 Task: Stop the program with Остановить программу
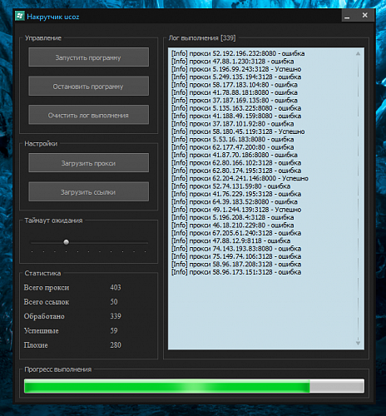point(88,87)
